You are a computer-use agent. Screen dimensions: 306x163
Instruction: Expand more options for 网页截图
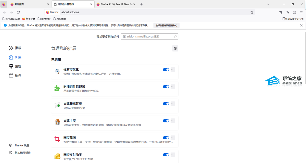[173, 138]
